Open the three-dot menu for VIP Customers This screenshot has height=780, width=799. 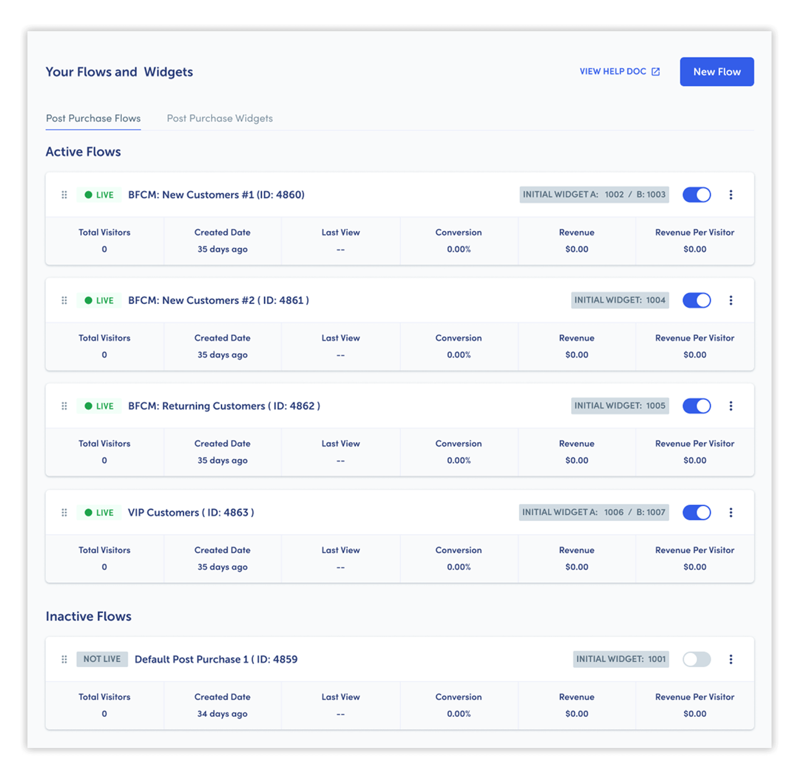tap(731, 513)
